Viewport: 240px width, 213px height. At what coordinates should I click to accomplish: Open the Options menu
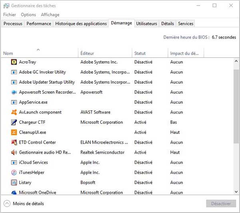pyautogui.click(x=28, y=15)
